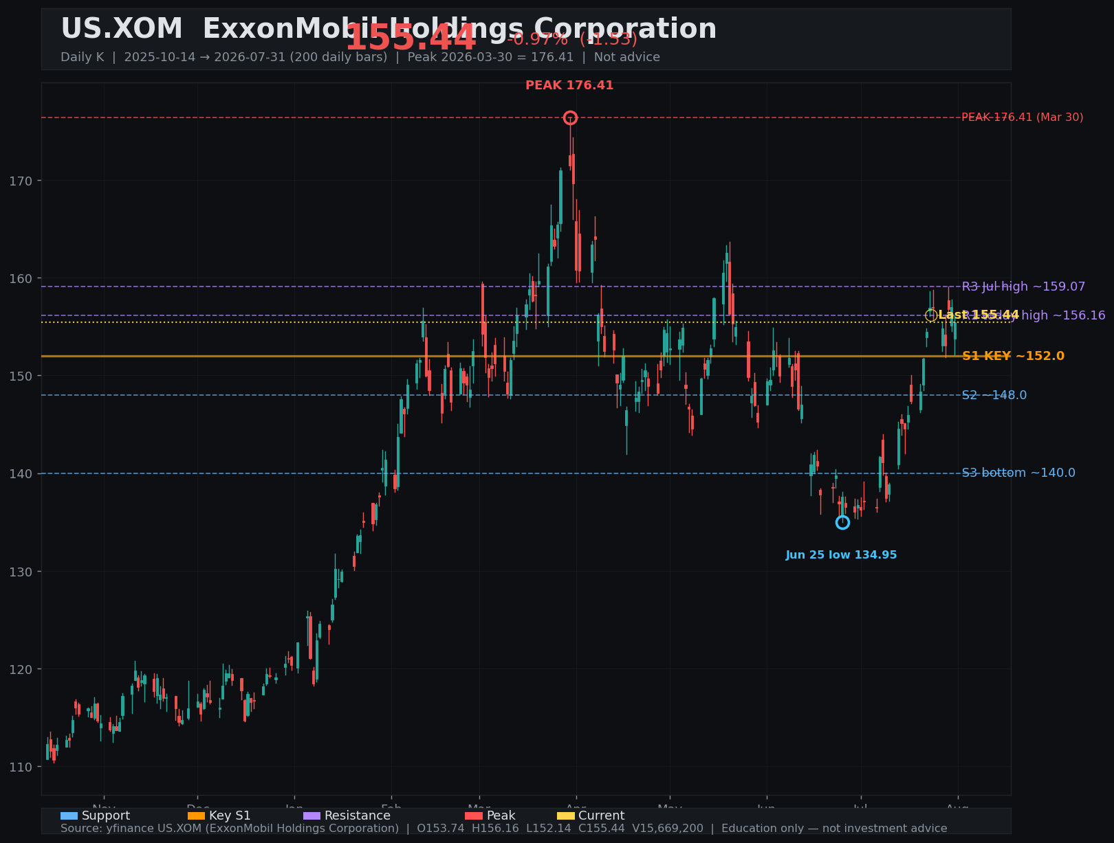Click the purple Resistance legend swatch
Screen dimensions: 1114x843
point(312,816)
